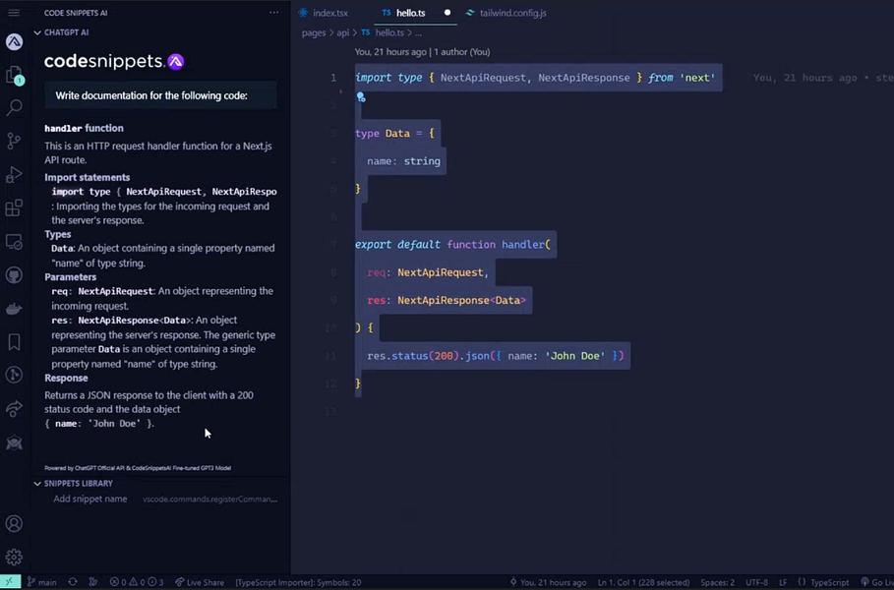Screen dimensions: 894x590
Task: Click the Ln 1, Col 1 cursor position indicator
Action: point(643,582)
